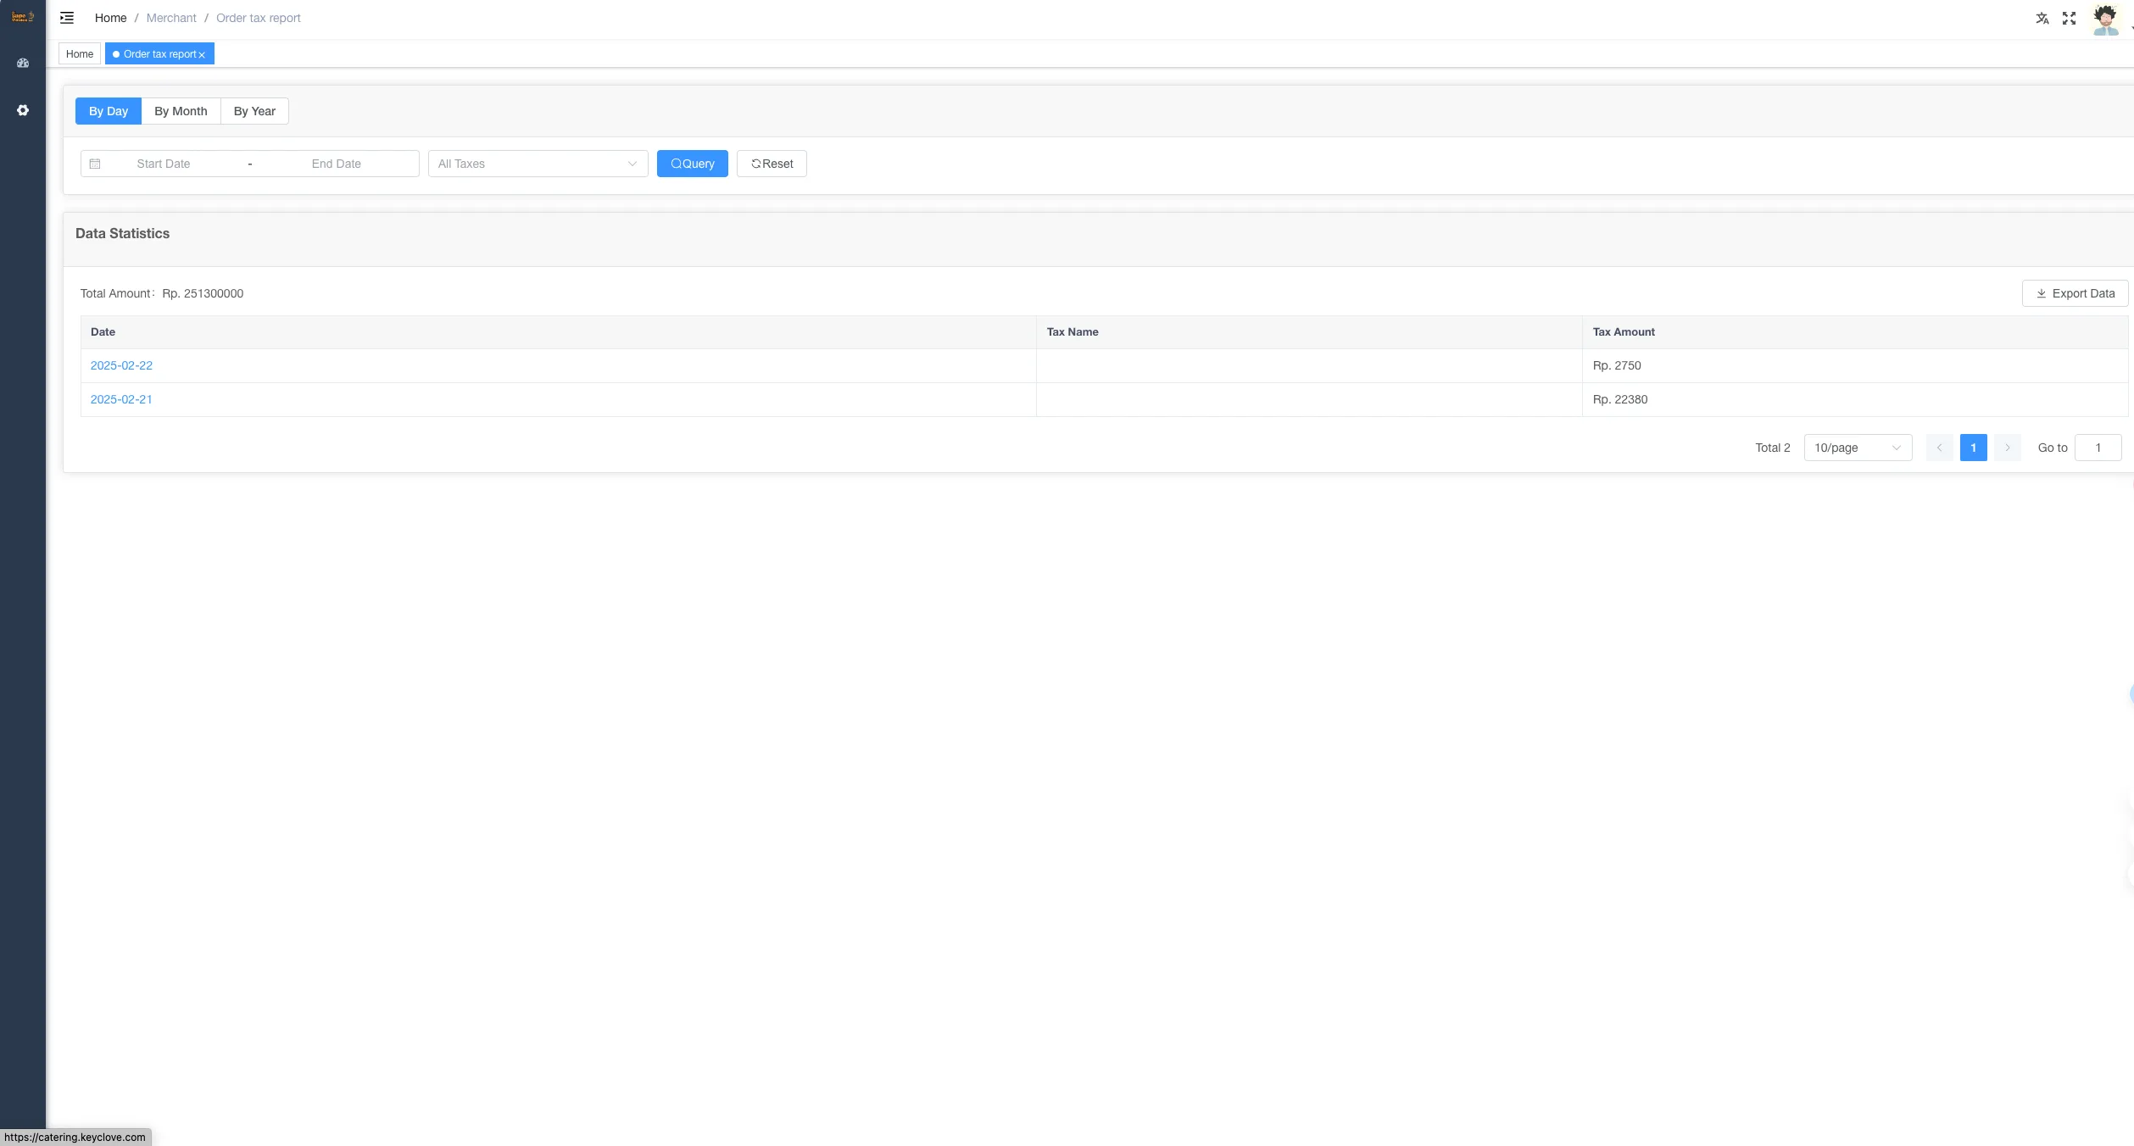Export the tax data
Image resolution: width=2134 pixels, height=1146 pixels.
2075,293
